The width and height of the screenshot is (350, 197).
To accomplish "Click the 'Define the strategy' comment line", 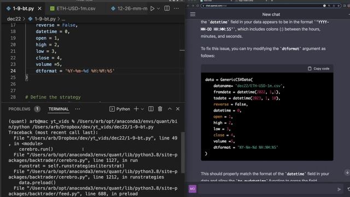I will coord(53,97).
